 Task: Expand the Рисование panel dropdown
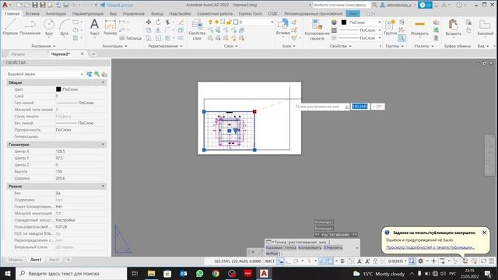[x=44, y=46]
